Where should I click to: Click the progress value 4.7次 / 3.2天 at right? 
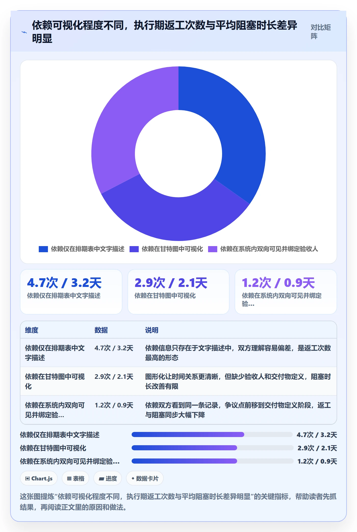(x=317, y=435)
